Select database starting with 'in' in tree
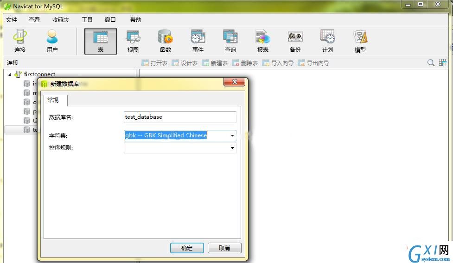The width and height of the screenshot is (453, 263). click(x=31, y=84)
